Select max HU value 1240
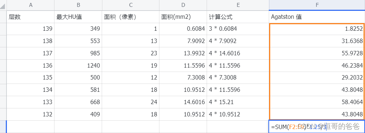 pyautogui.click(x=78, y=65)
